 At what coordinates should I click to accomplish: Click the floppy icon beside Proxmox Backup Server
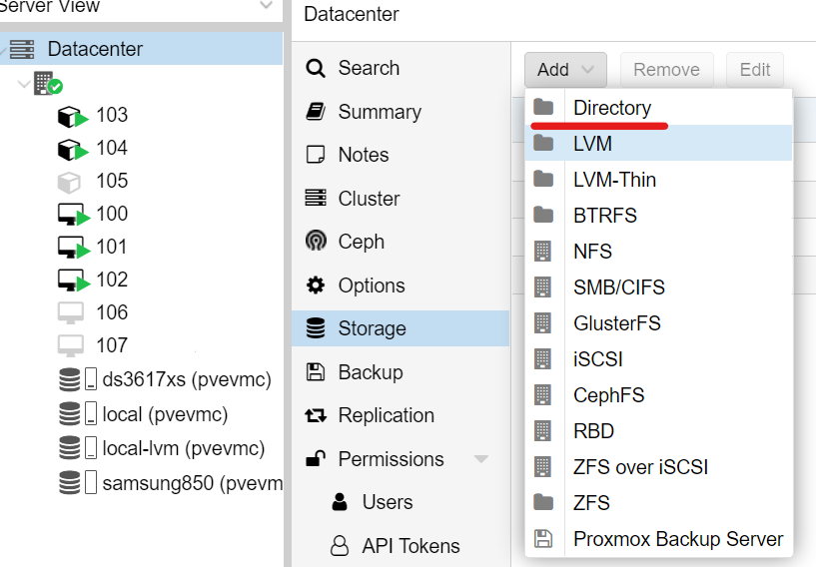pyautogui.click(x=543, y=538)
